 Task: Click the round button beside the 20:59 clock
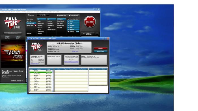(97, 34)
